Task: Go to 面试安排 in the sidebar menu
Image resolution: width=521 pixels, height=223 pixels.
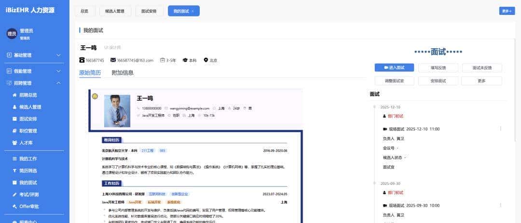Action: point(25,119)
